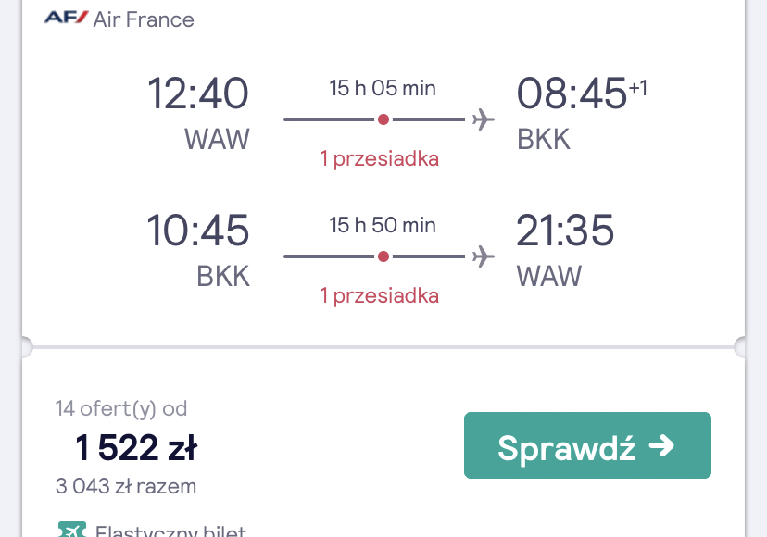
Task: Select the 21:35 WAW arrival time
Action: (565, 231)
